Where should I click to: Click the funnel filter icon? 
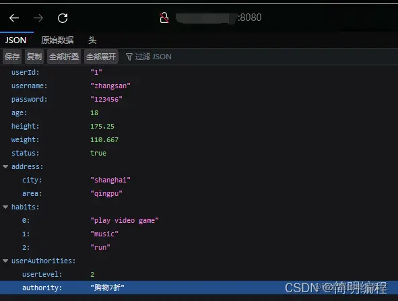pyautogui.click(x=129, y=57)
